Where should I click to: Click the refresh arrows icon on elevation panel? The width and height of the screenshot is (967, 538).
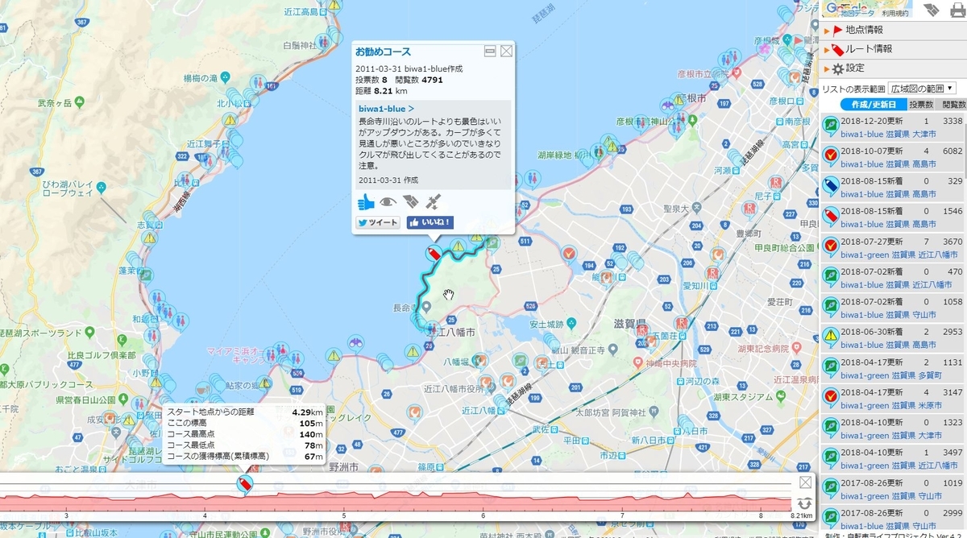pyautogui.click(x=804, y=503)
